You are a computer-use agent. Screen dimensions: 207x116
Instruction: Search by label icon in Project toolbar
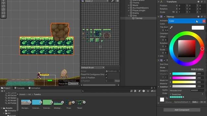[x=139, y=91]
